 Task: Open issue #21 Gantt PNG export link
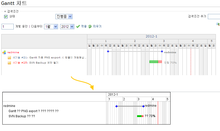point(49,58)
